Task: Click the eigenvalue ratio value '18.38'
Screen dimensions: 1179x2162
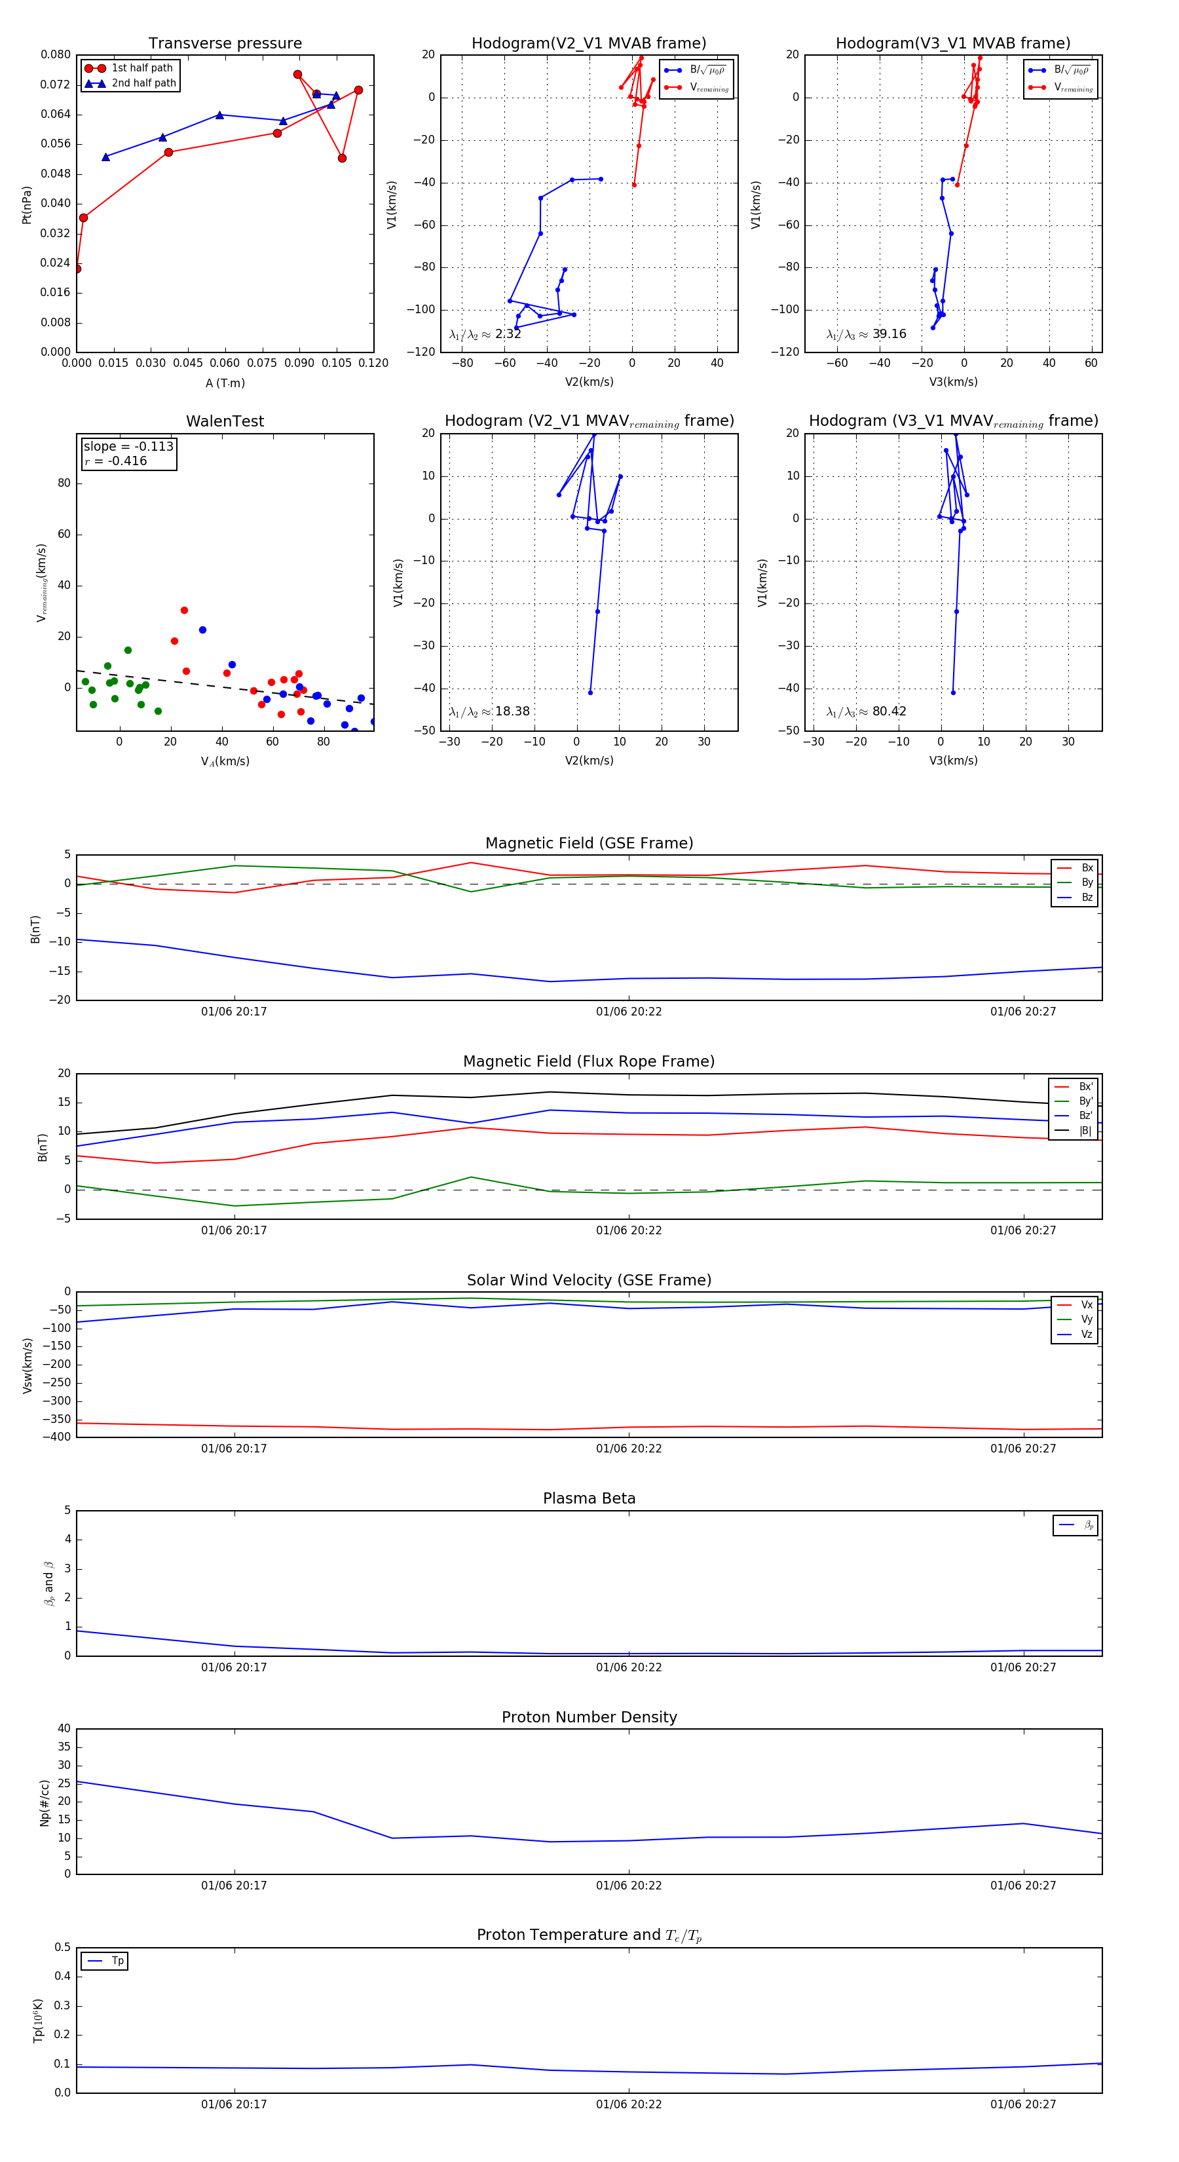Action: coord(512,711)
